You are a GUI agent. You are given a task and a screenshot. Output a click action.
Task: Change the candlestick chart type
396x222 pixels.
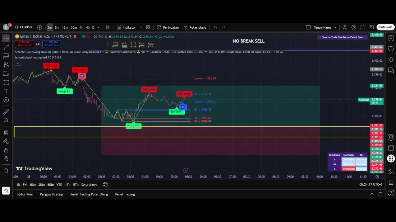tap(108, 27)
